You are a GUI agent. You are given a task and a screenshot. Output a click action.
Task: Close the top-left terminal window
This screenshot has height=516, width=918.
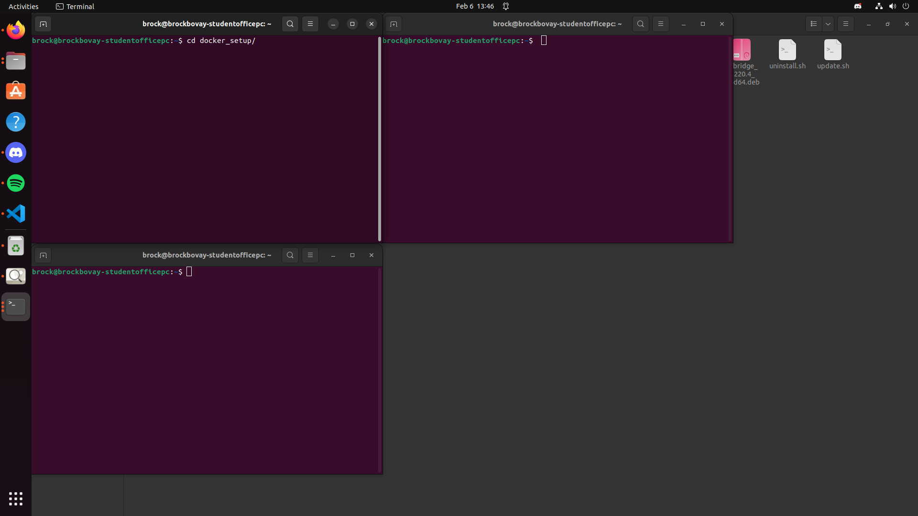(x=372, y=24)
